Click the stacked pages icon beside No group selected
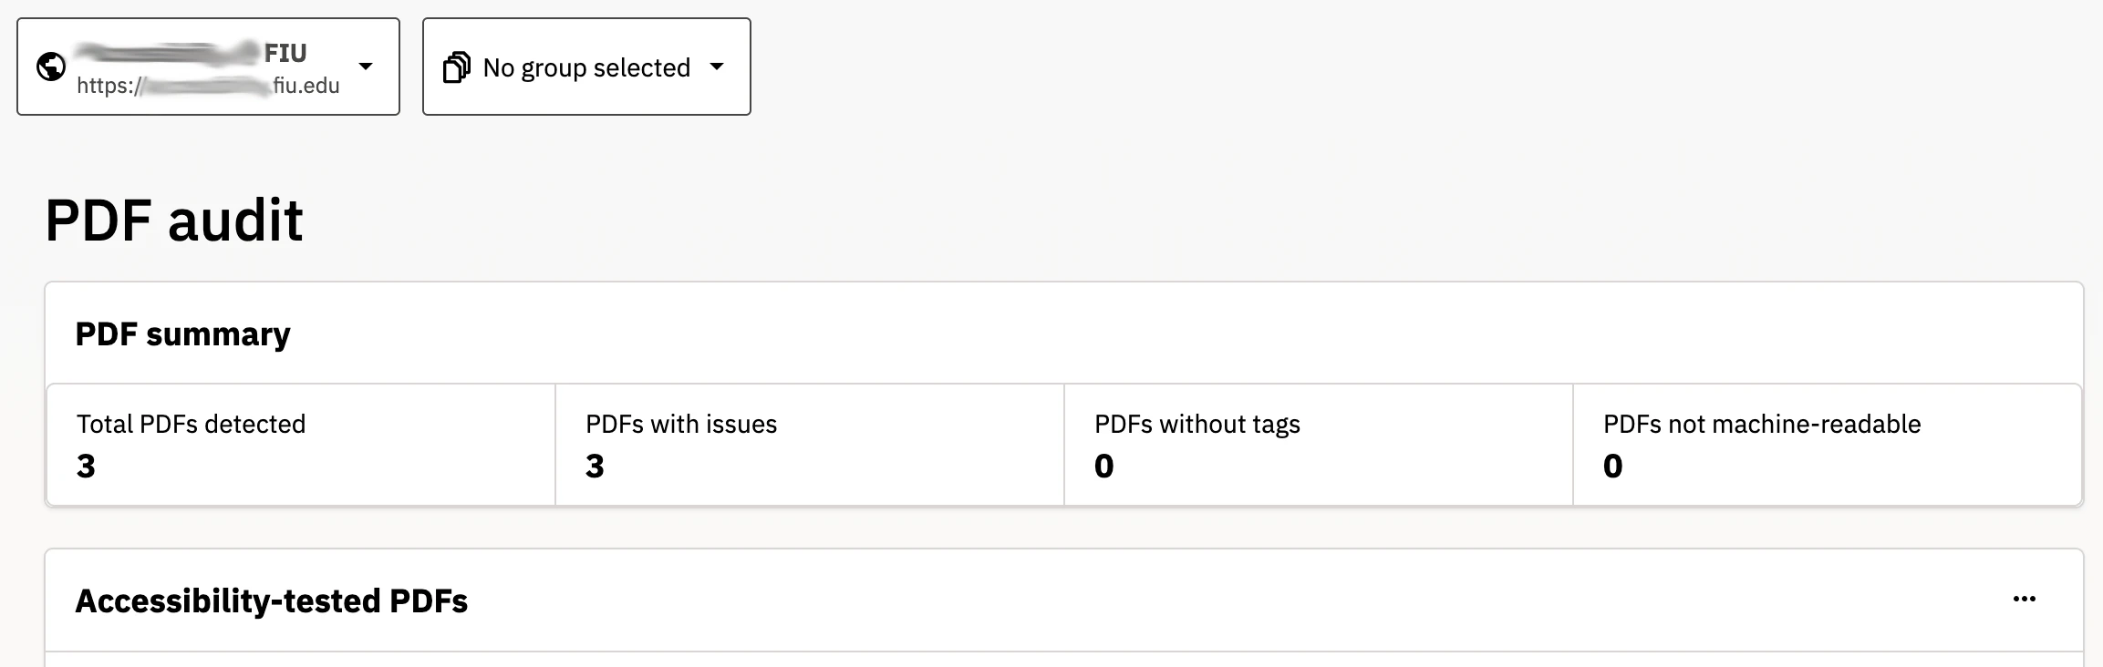This screenshot has width=2103, height=667. tap(457, 66)
